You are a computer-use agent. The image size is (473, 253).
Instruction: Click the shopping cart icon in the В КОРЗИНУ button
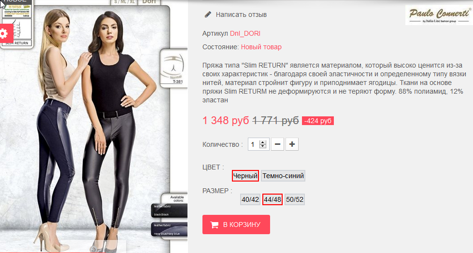coord(215,225)
